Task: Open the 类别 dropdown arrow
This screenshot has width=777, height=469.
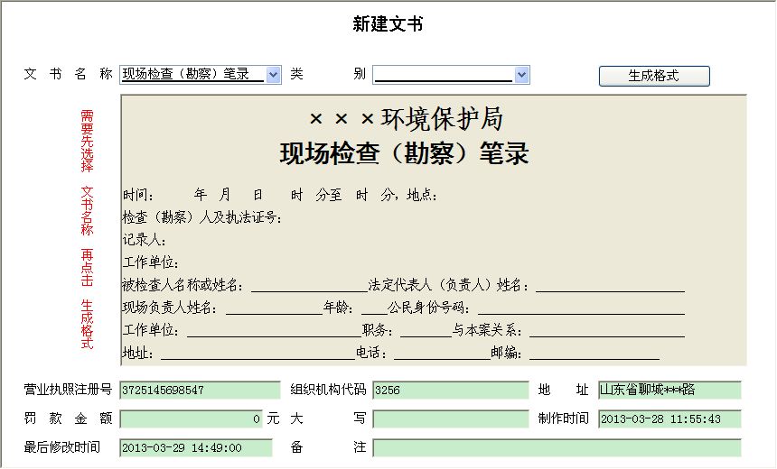Action: [521, 75]
